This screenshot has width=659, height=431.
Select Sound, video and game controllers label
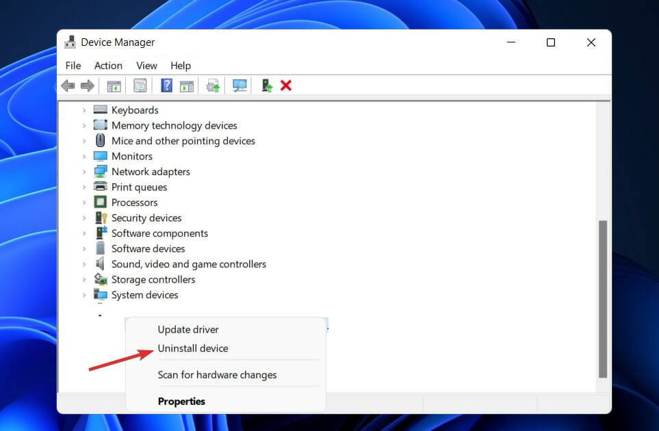pyautogui.click(x=189, y=264)
